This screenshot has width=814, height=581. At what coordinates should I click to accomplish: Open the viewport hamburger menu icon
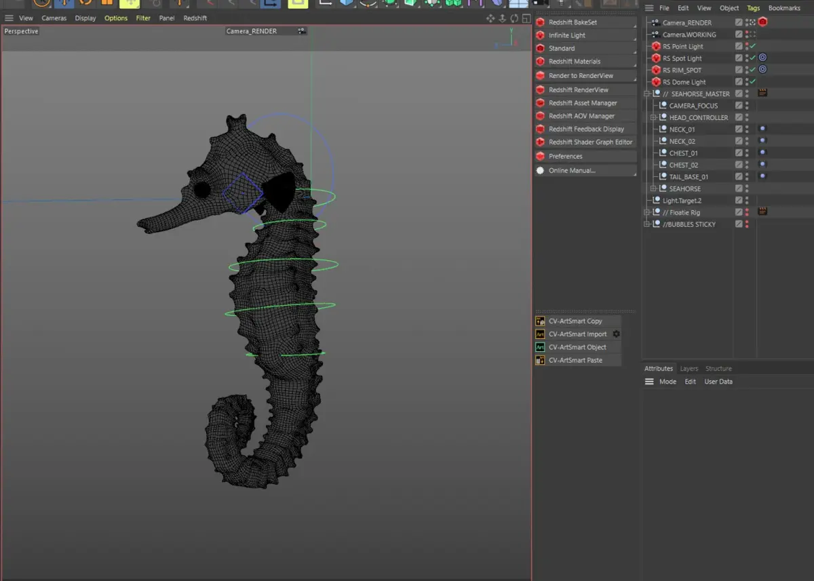point(9,18)
